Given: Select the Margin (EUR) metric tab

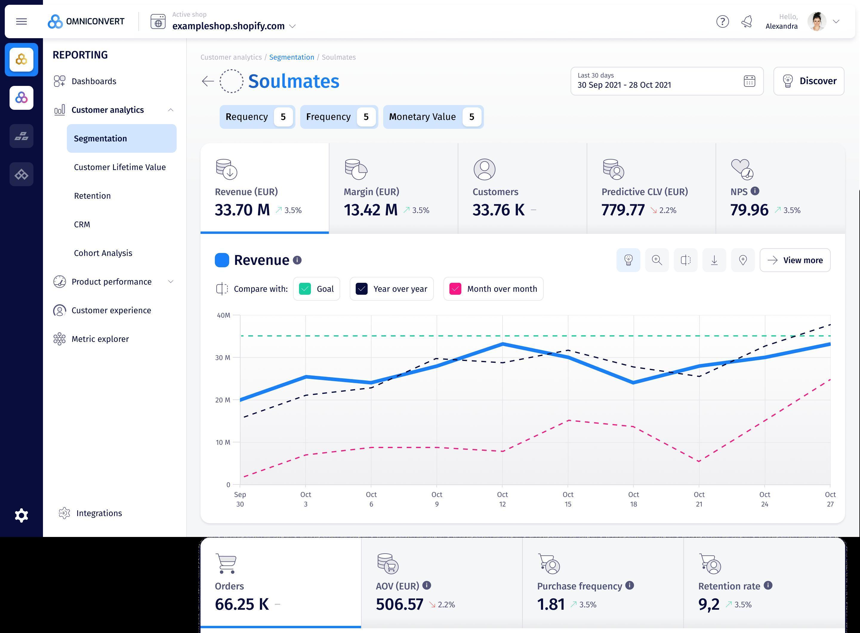Looking at the screenshot, I should (x=393, y=188).
